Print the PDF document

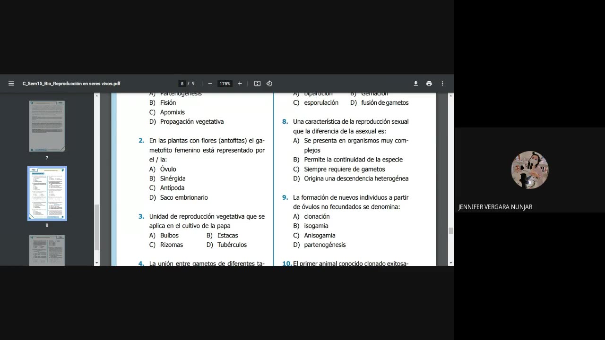coord(429,84)
